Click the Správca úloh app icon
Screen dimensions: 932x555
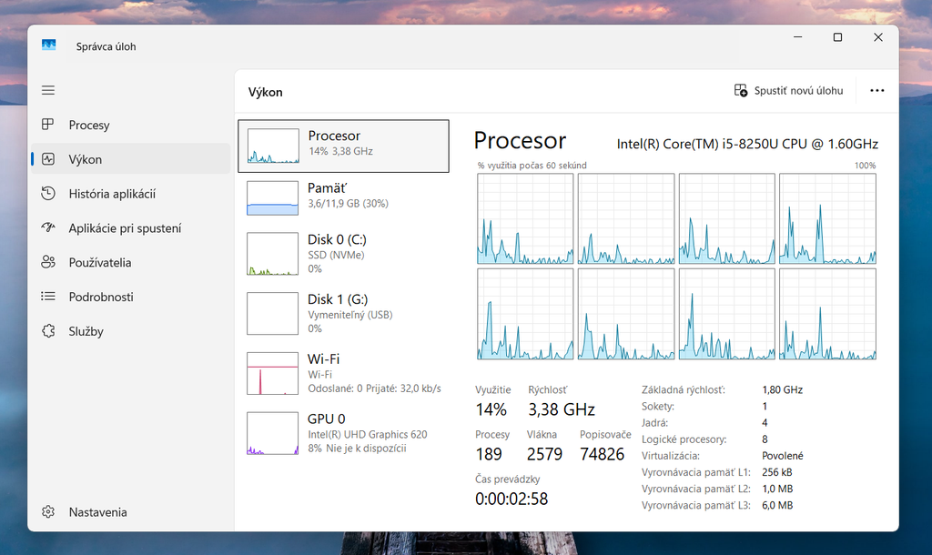(49, 45)
